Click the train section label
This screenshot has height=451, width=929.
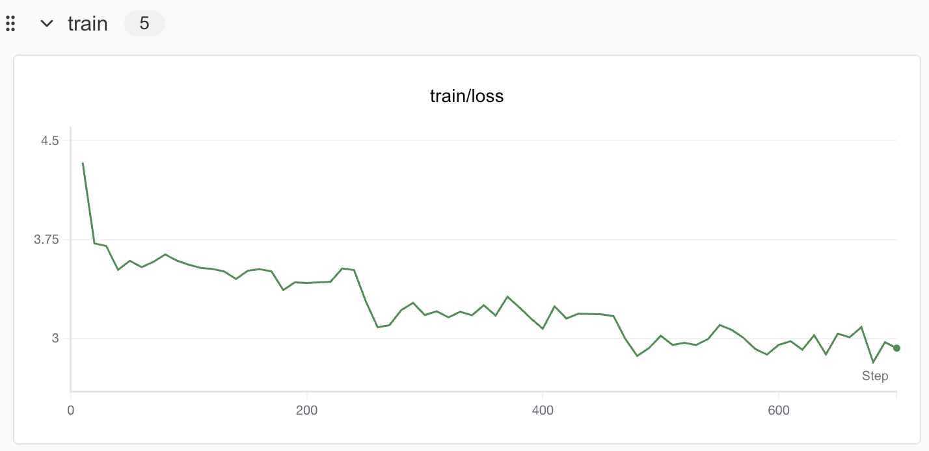click(x=87, y=24)
